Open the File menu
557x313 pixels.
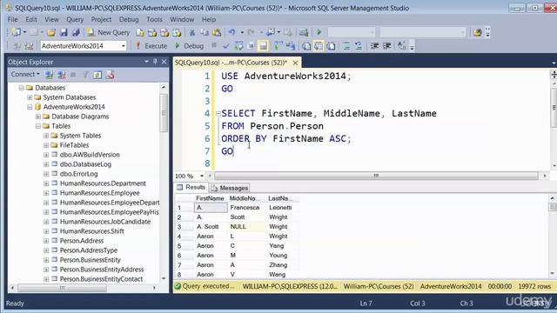coord(12,19)
